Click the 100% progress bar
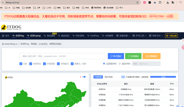Image resolution: width=184 pixels, height=107 pixels. [x=163, y=77]
